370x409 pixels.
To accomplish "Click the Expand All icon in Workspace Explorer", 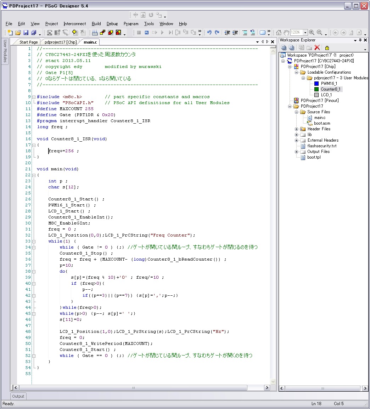I will (x=283, y=47).
